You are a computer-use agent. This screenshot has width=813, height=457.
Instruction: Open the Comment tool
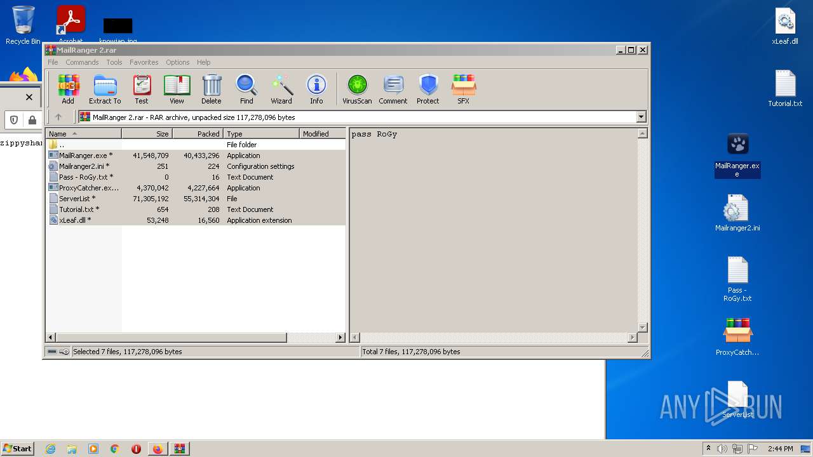(x=393, y=89)
